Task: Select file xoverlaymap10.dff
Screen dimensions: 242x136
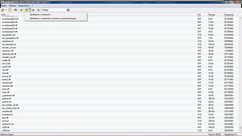Action: tap(9, 29)
